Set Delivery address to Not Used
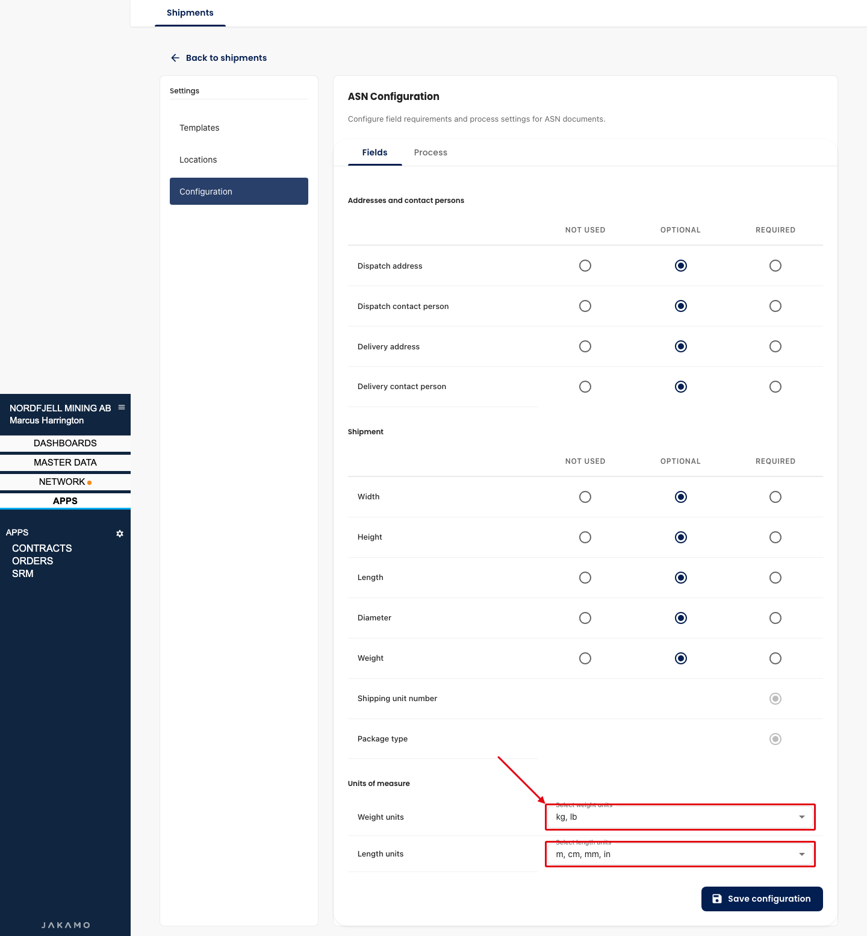 tap(585, 346)
